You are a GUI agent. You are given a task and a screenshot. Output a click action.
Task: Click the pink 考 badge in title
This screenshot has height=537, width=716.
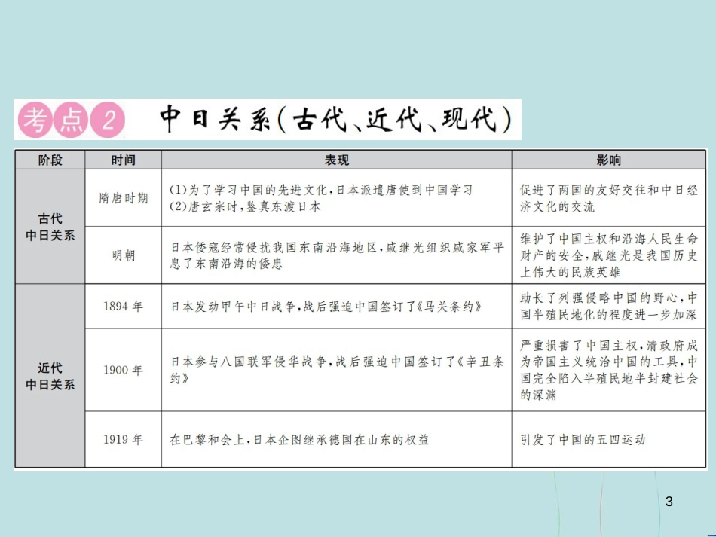[35, 120]
